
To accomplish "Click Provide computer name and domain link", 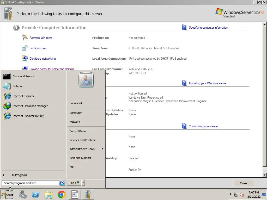I will click(x=52, y=69).
